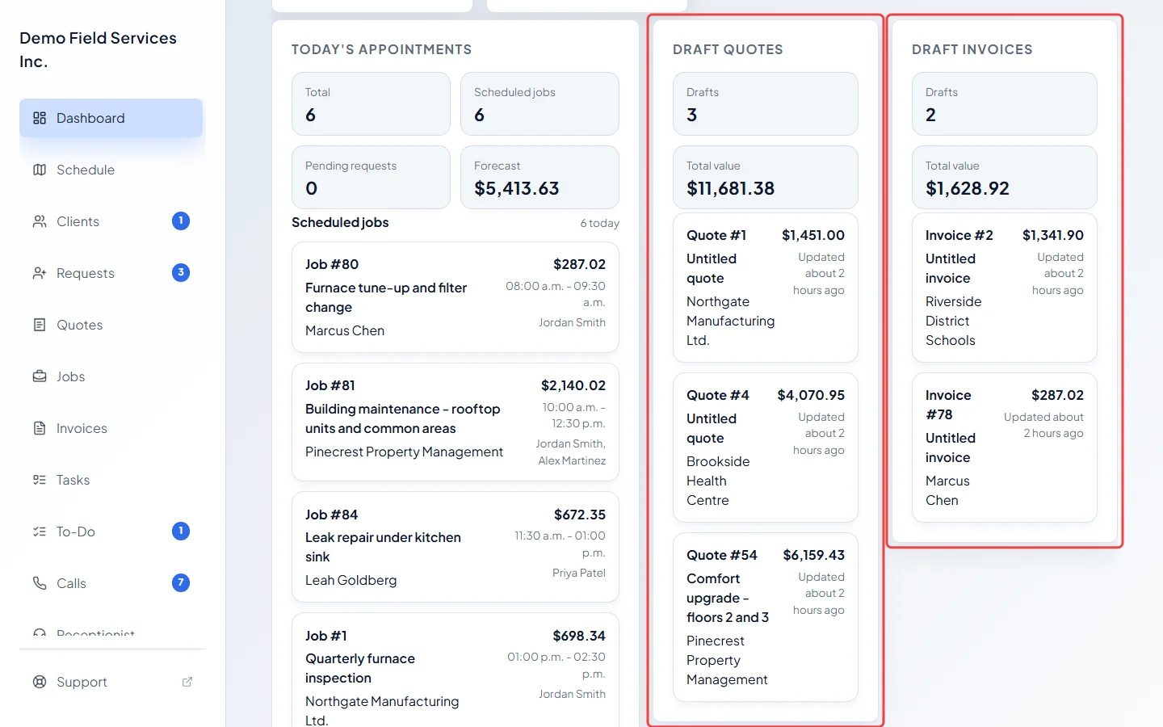This screenshot has width=1163, height=727.
Task: Open the Jobs sidebar item
Action: pos(111,376)
